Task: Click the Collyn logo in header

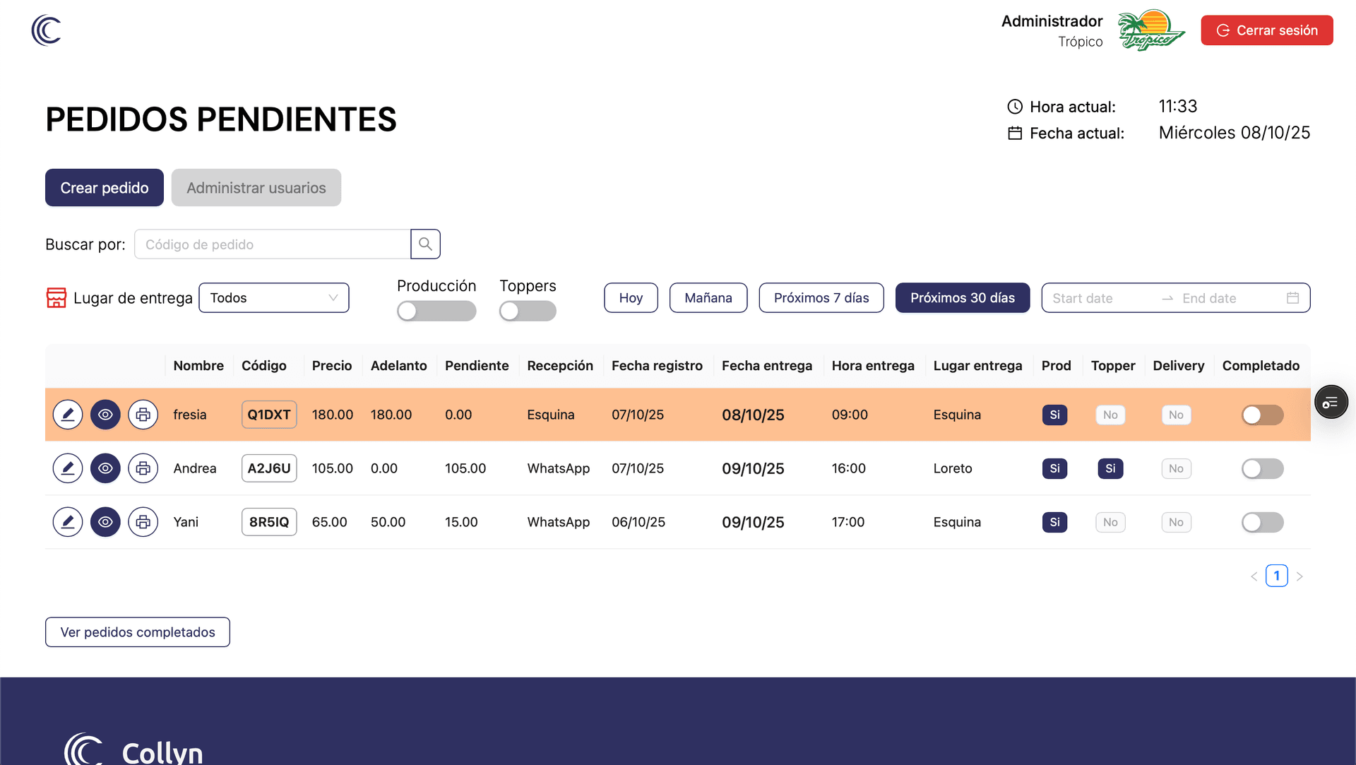Action: pos(47,30)
